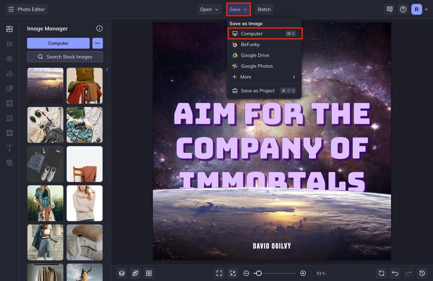Screen dimensions: 433x281
Task: Open the three-dots upload options button
Action: point(98,43)
